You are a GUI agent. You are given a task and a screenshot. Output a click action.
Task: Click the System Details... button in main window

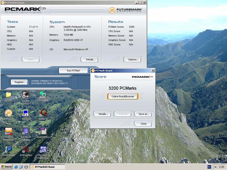[x=90, y=59]
